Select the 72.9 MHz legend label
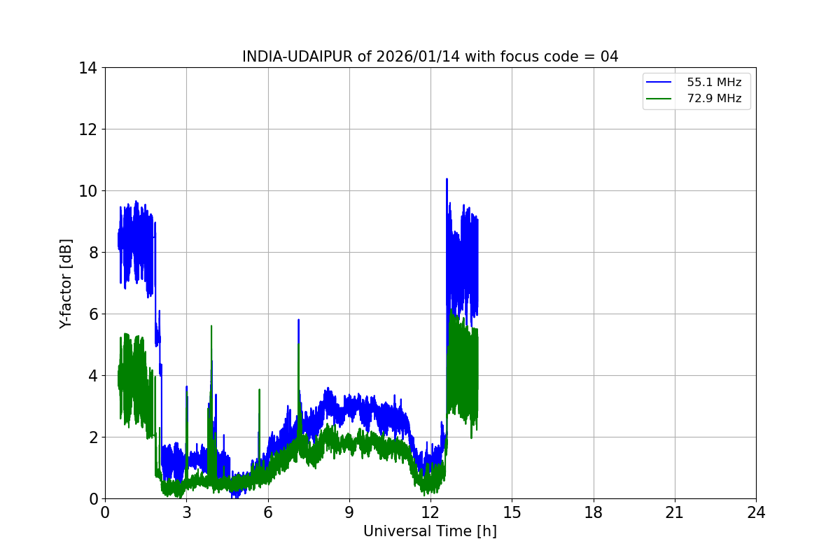 pyautogui.click(x=714, y=99)
